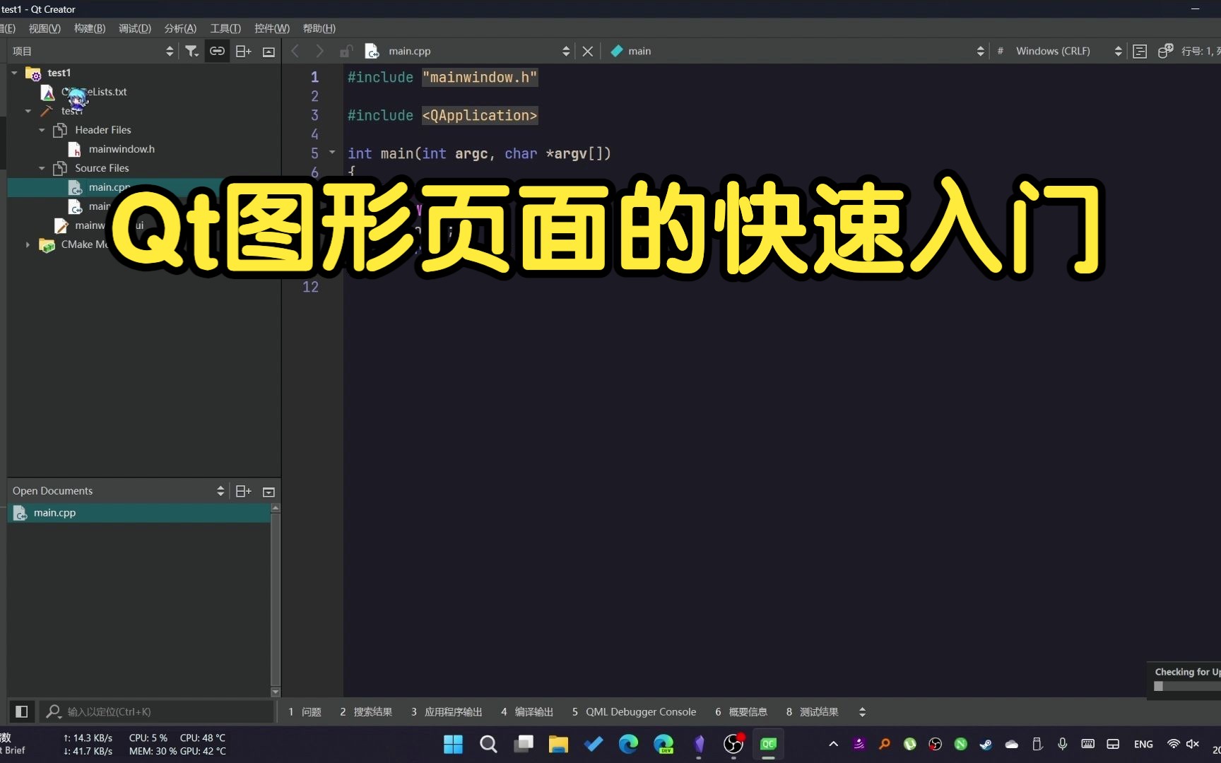Viewport: 1221px width, 763px height.
Task: Click the editor toolbar text layout icon
Action: [x=1140, y=51]
